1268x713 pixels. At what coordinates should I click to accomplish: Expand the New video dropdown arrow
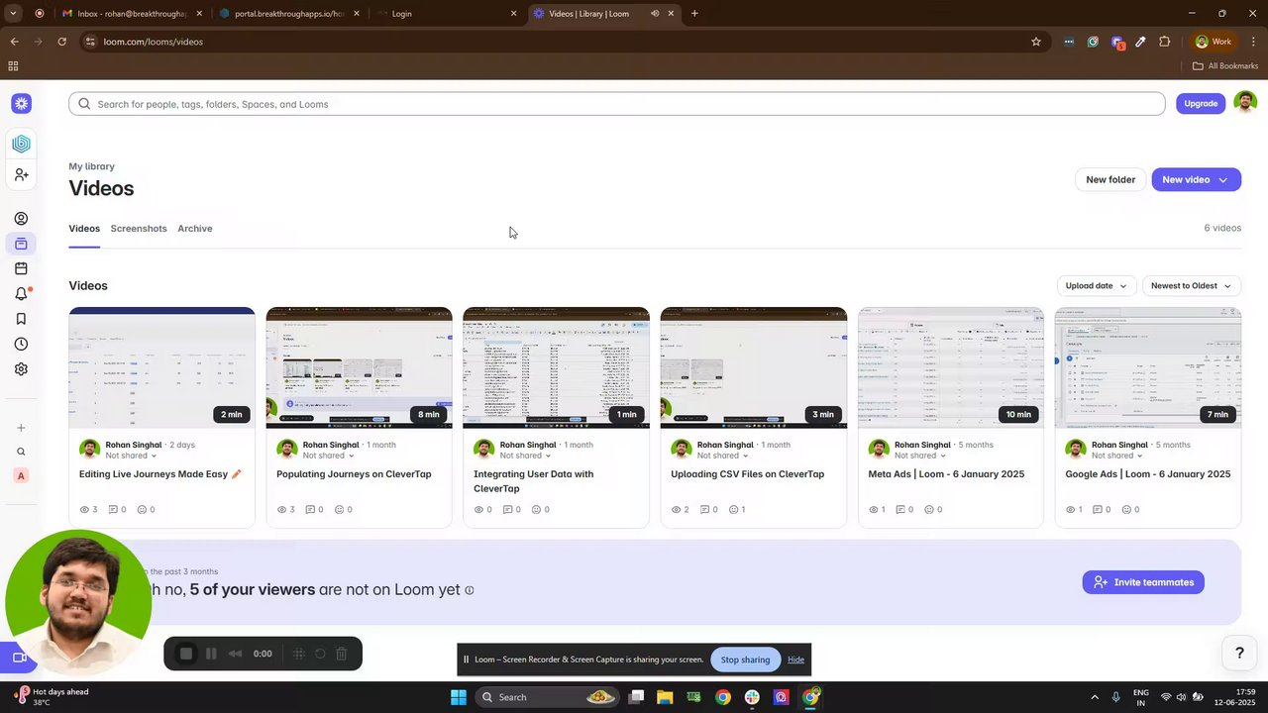coord(1222,179)
